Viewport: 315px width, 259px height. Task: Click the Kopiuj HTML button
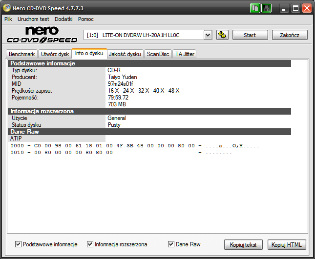[x=287, y=244]
